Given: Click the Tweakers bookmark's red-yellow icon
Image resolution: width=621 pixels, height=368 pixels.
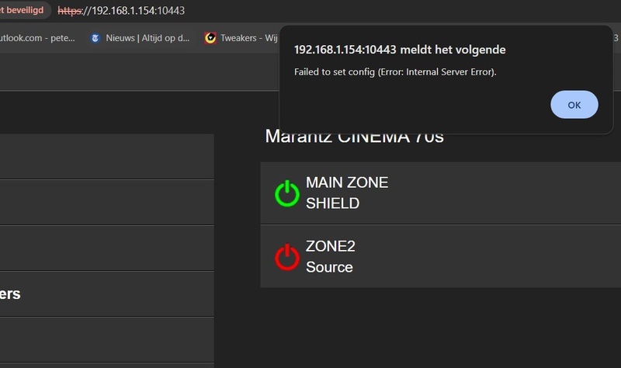Looking at the screenshot, I should (210, 38).
